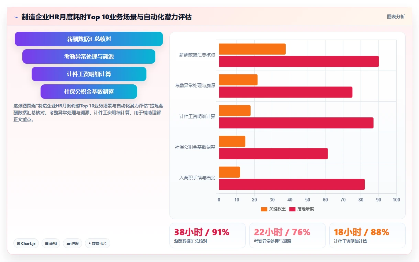
Task: Click the 入离职手续与档案 y-axis label
Action: [197, 178]
